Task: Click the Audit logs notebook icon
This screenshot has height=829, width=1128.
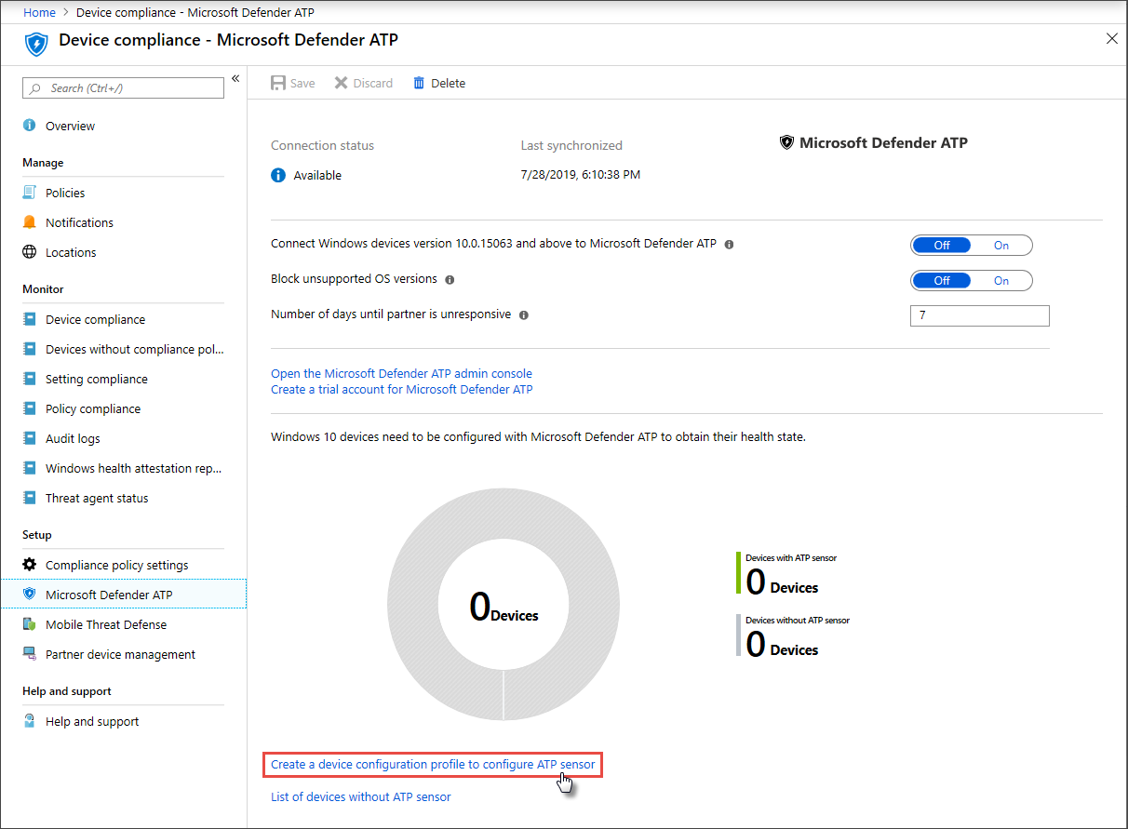Action: 30,438
